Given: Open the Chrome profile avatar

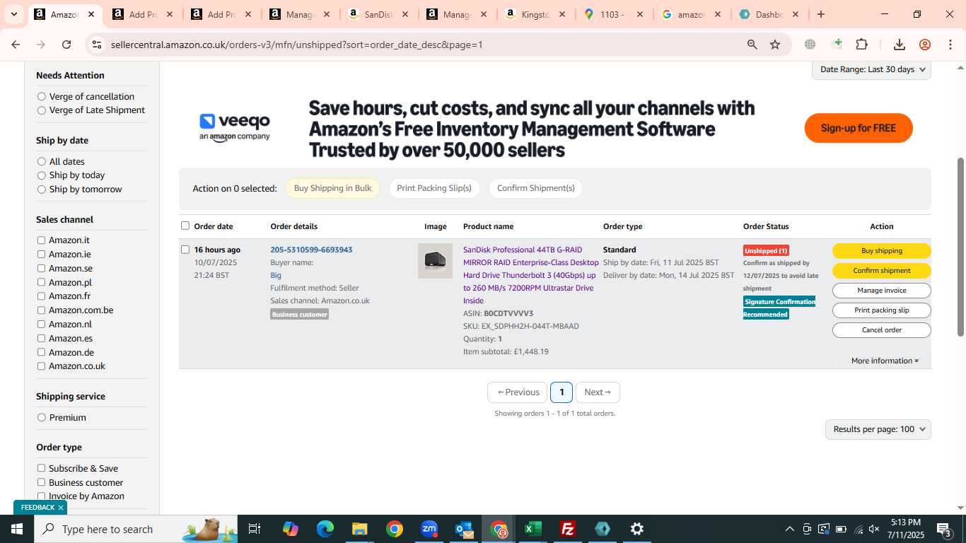Looking at the screenshot, I should pyautogui.click(x=925, y=45).
